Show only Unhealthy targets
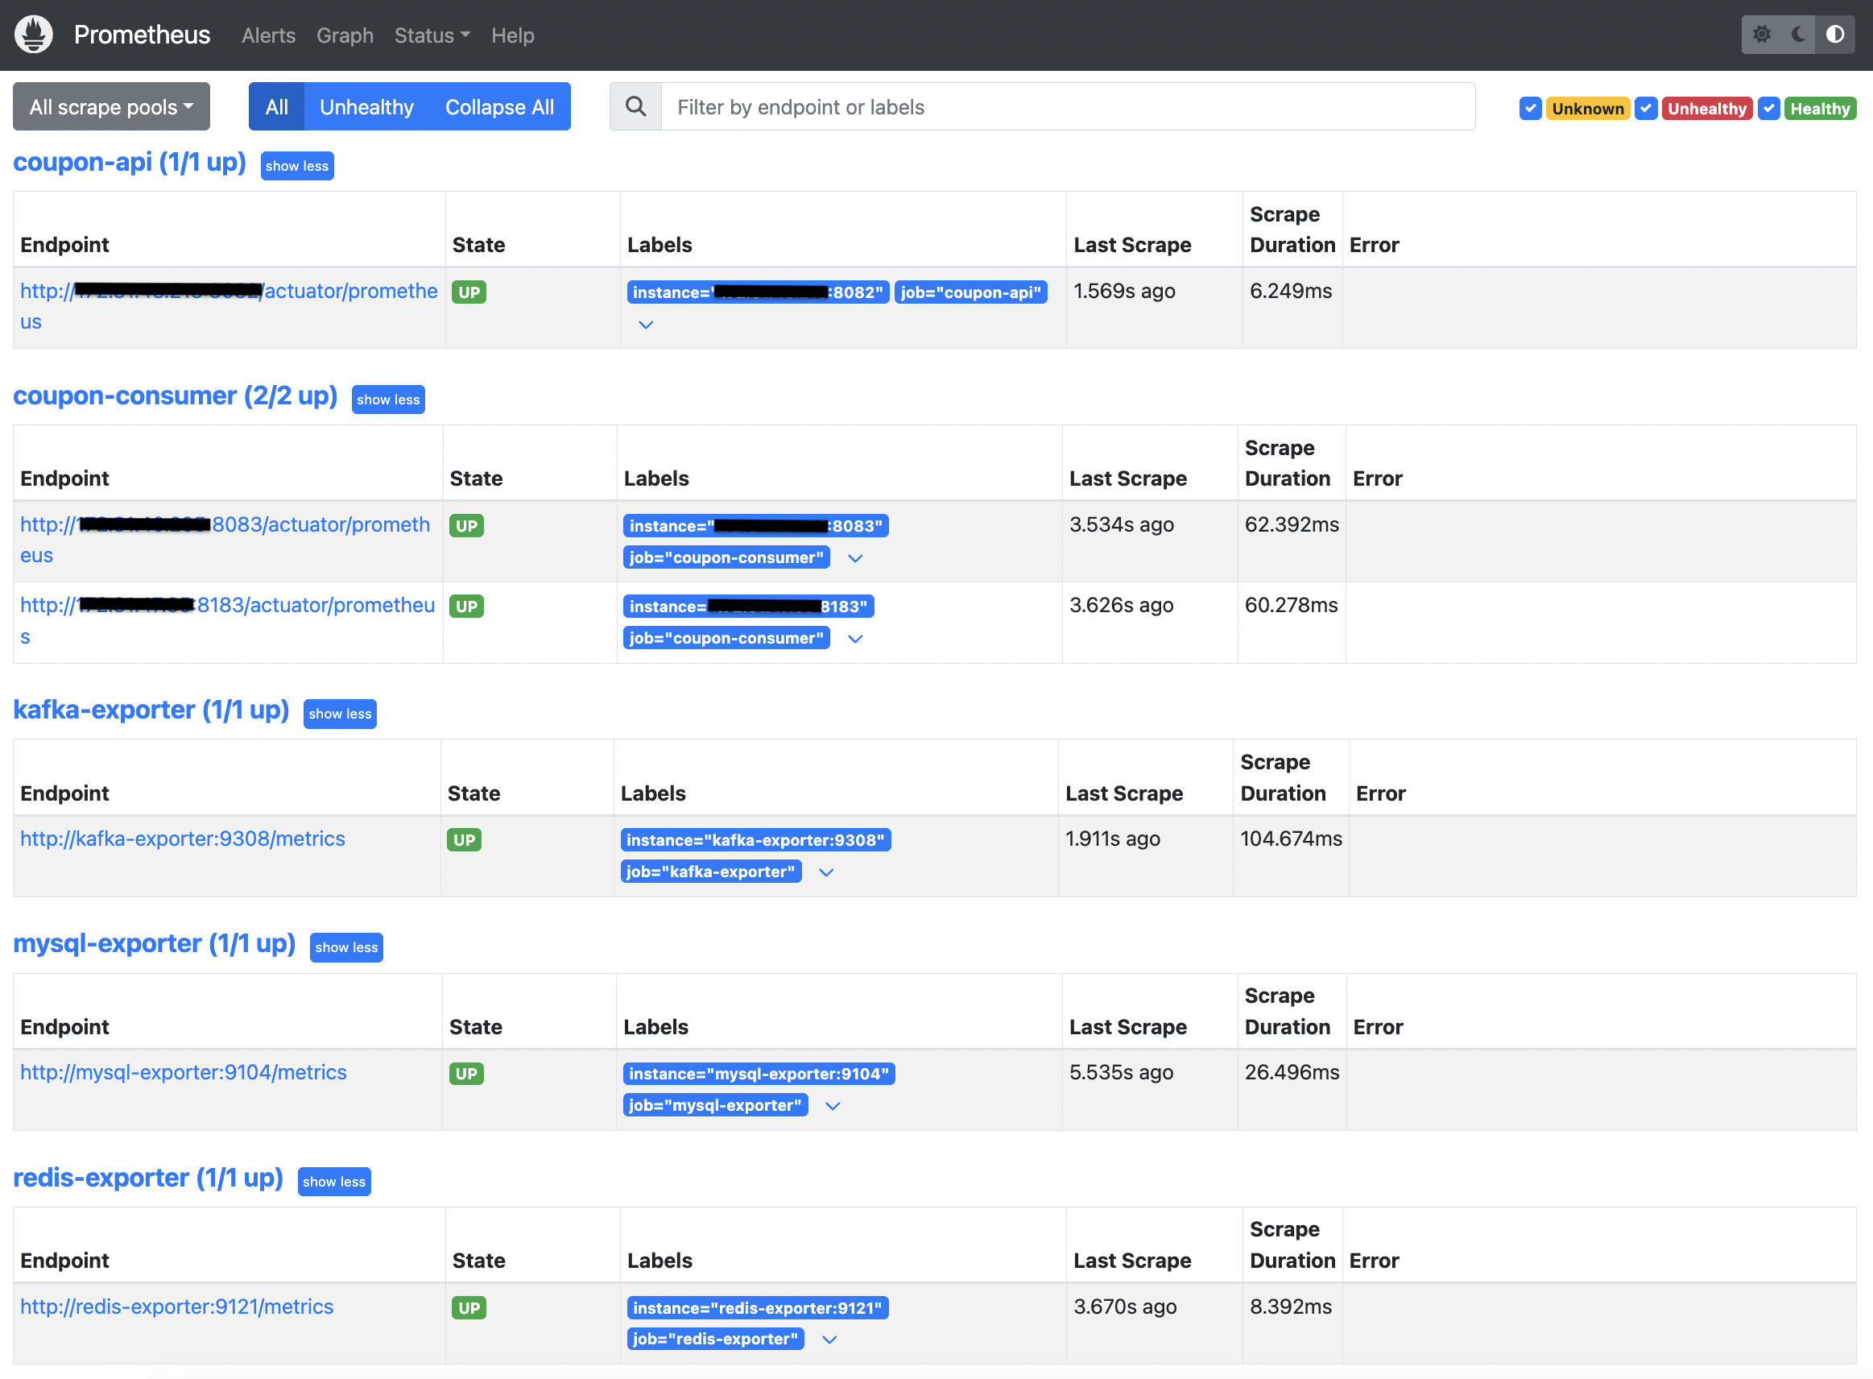The width and height of the screenshot is (1873, 1379). (366, 107)
